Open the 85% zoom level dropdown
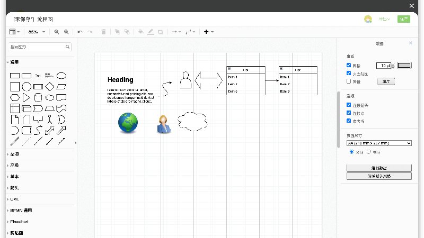Viewport: 424px width, 238px height. (x=37, y=32)
